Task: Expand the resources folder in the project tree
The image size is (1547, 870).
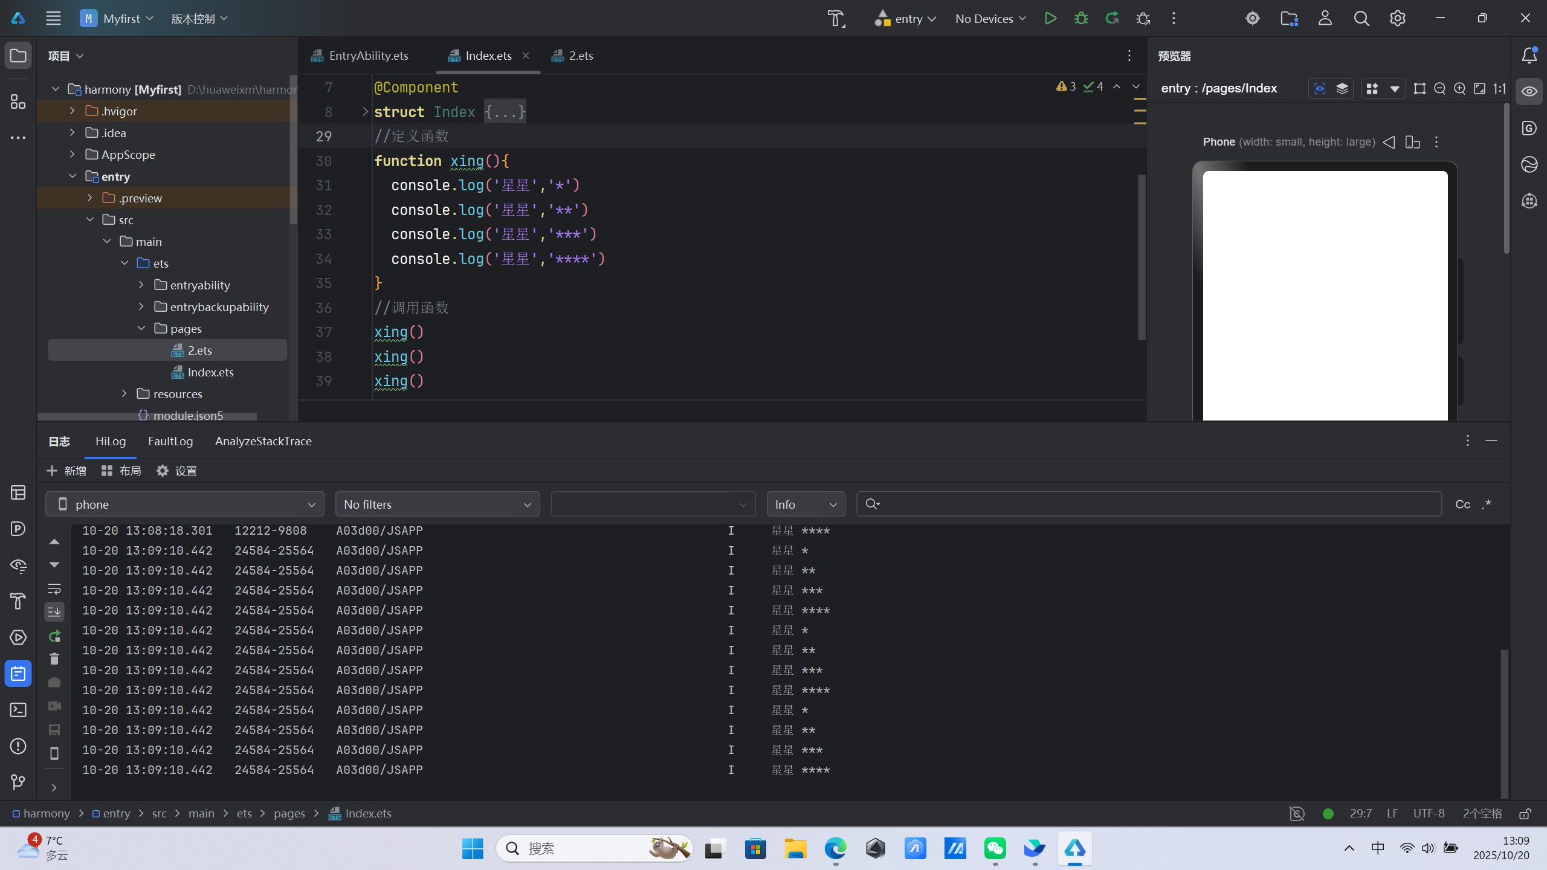Action: point(124,394)
